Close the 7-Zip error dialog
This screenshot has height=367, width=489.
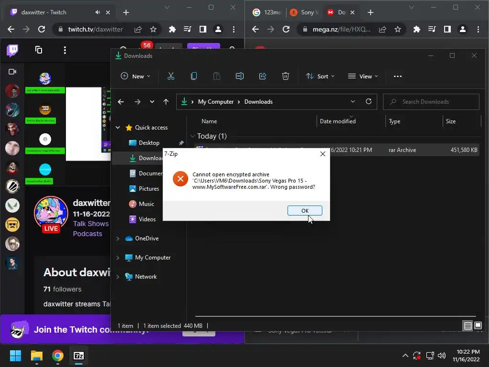(323, 154)
